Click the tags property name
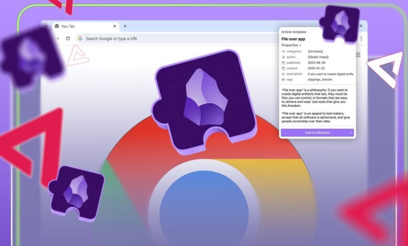Image resolution: width=408 pixels, height=246 pixels. tap(290, 80)
